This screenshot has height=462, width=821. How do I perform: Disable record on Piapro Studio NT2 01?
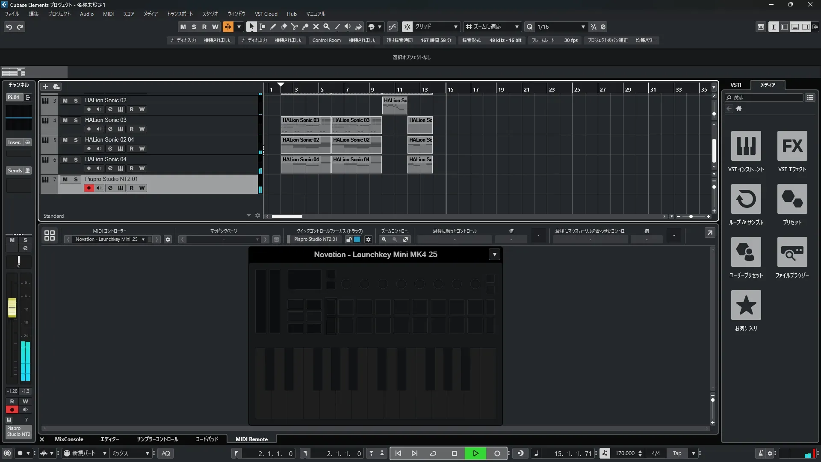pos(89,188)
